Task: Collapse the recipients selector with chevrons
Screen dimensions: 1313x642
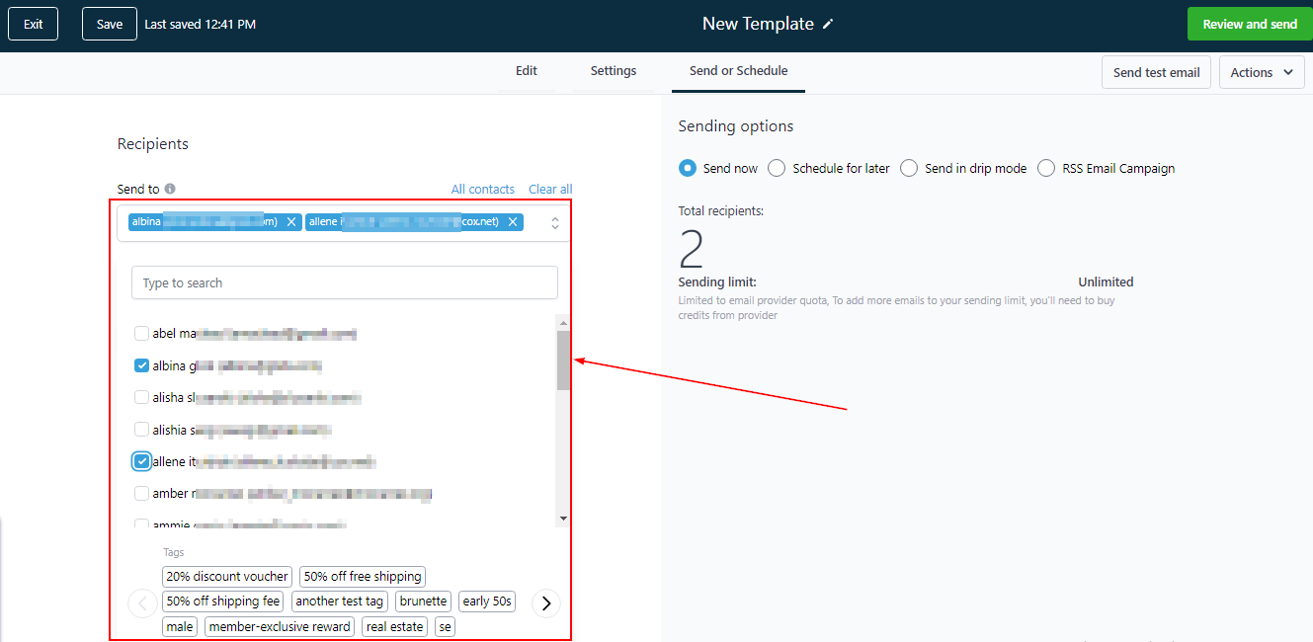Action: pos(555,223)
